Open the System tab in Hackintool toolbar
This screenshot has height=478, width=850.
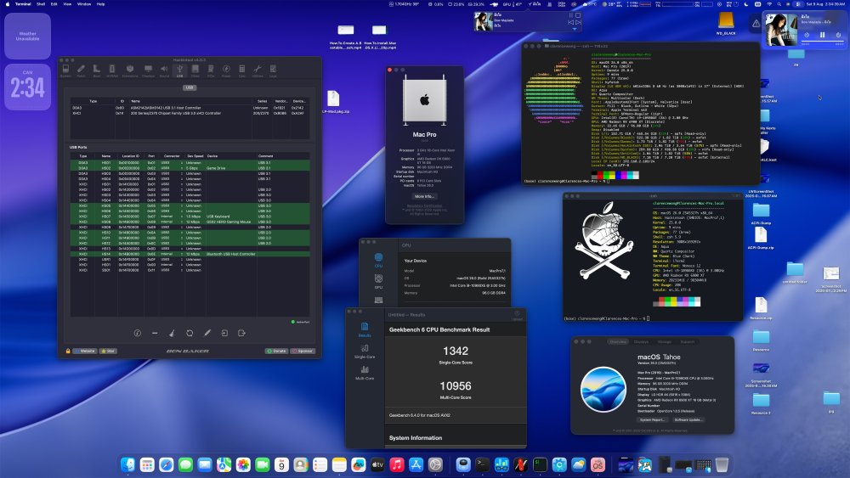pos(65,71)
